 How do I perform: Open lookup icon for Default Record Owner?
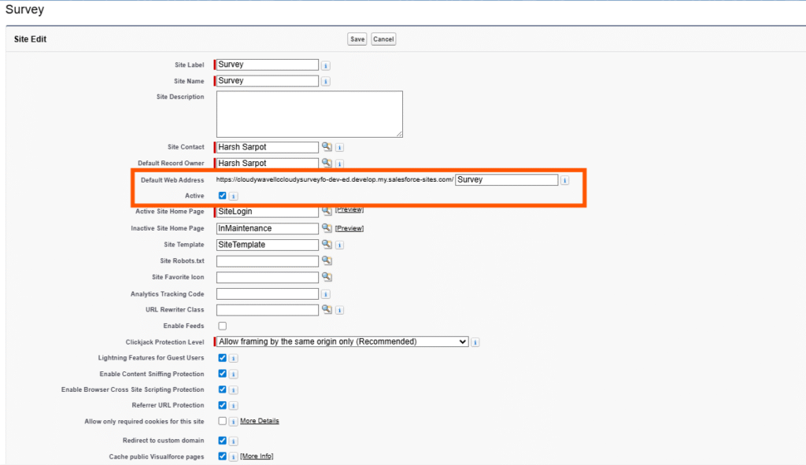coord(327,163)
